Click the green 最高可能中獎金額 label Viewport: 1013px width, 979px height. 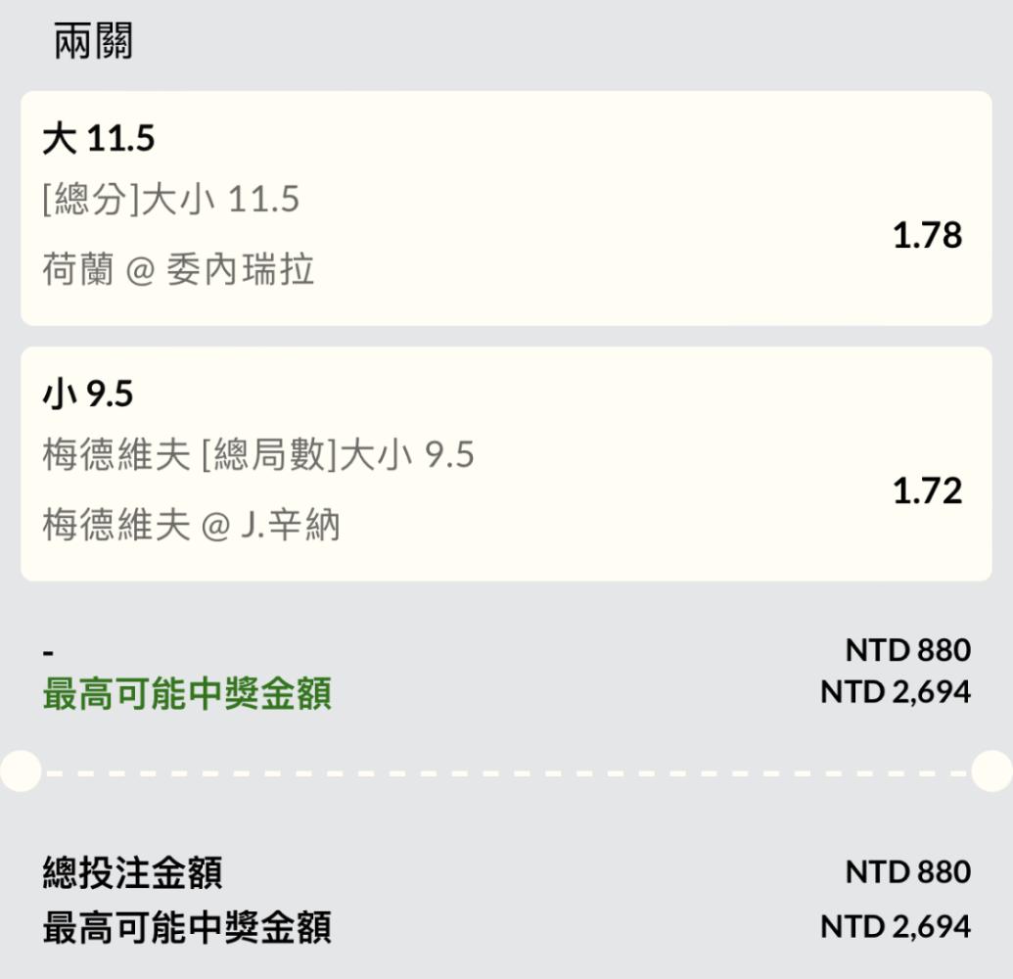point(187,693)
